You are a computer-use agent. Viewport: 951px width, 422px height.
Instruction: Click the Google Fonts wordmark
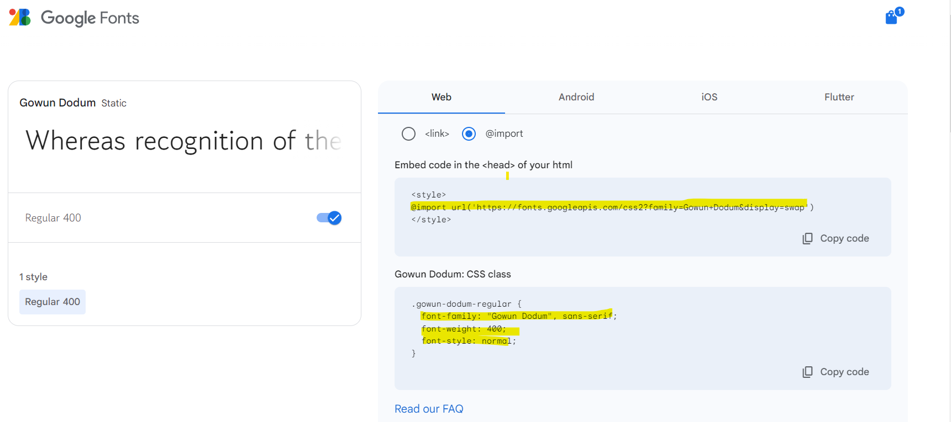(x=90, y=18)
